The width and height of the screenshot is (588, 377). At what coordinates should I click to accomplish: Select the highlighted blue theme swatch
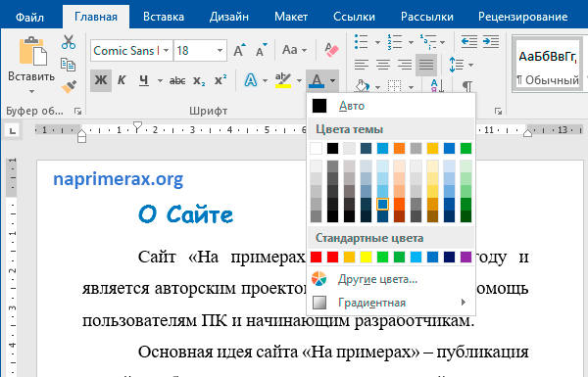click(x=382, y=204)
